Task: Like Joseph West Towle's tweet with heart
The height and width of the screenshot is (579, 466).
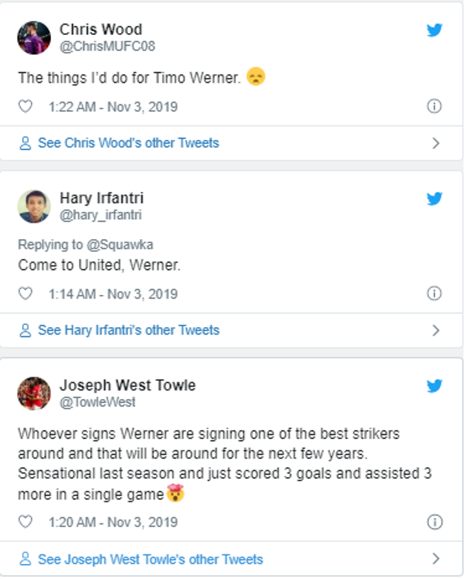Action: click(25, 522)
